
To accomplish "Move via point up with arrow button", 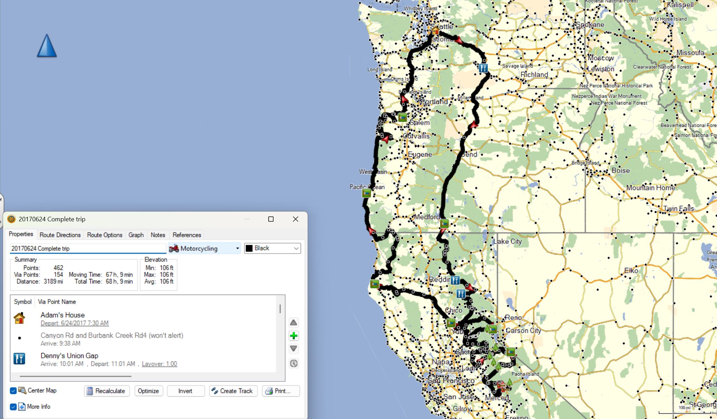I will point(294,323).
